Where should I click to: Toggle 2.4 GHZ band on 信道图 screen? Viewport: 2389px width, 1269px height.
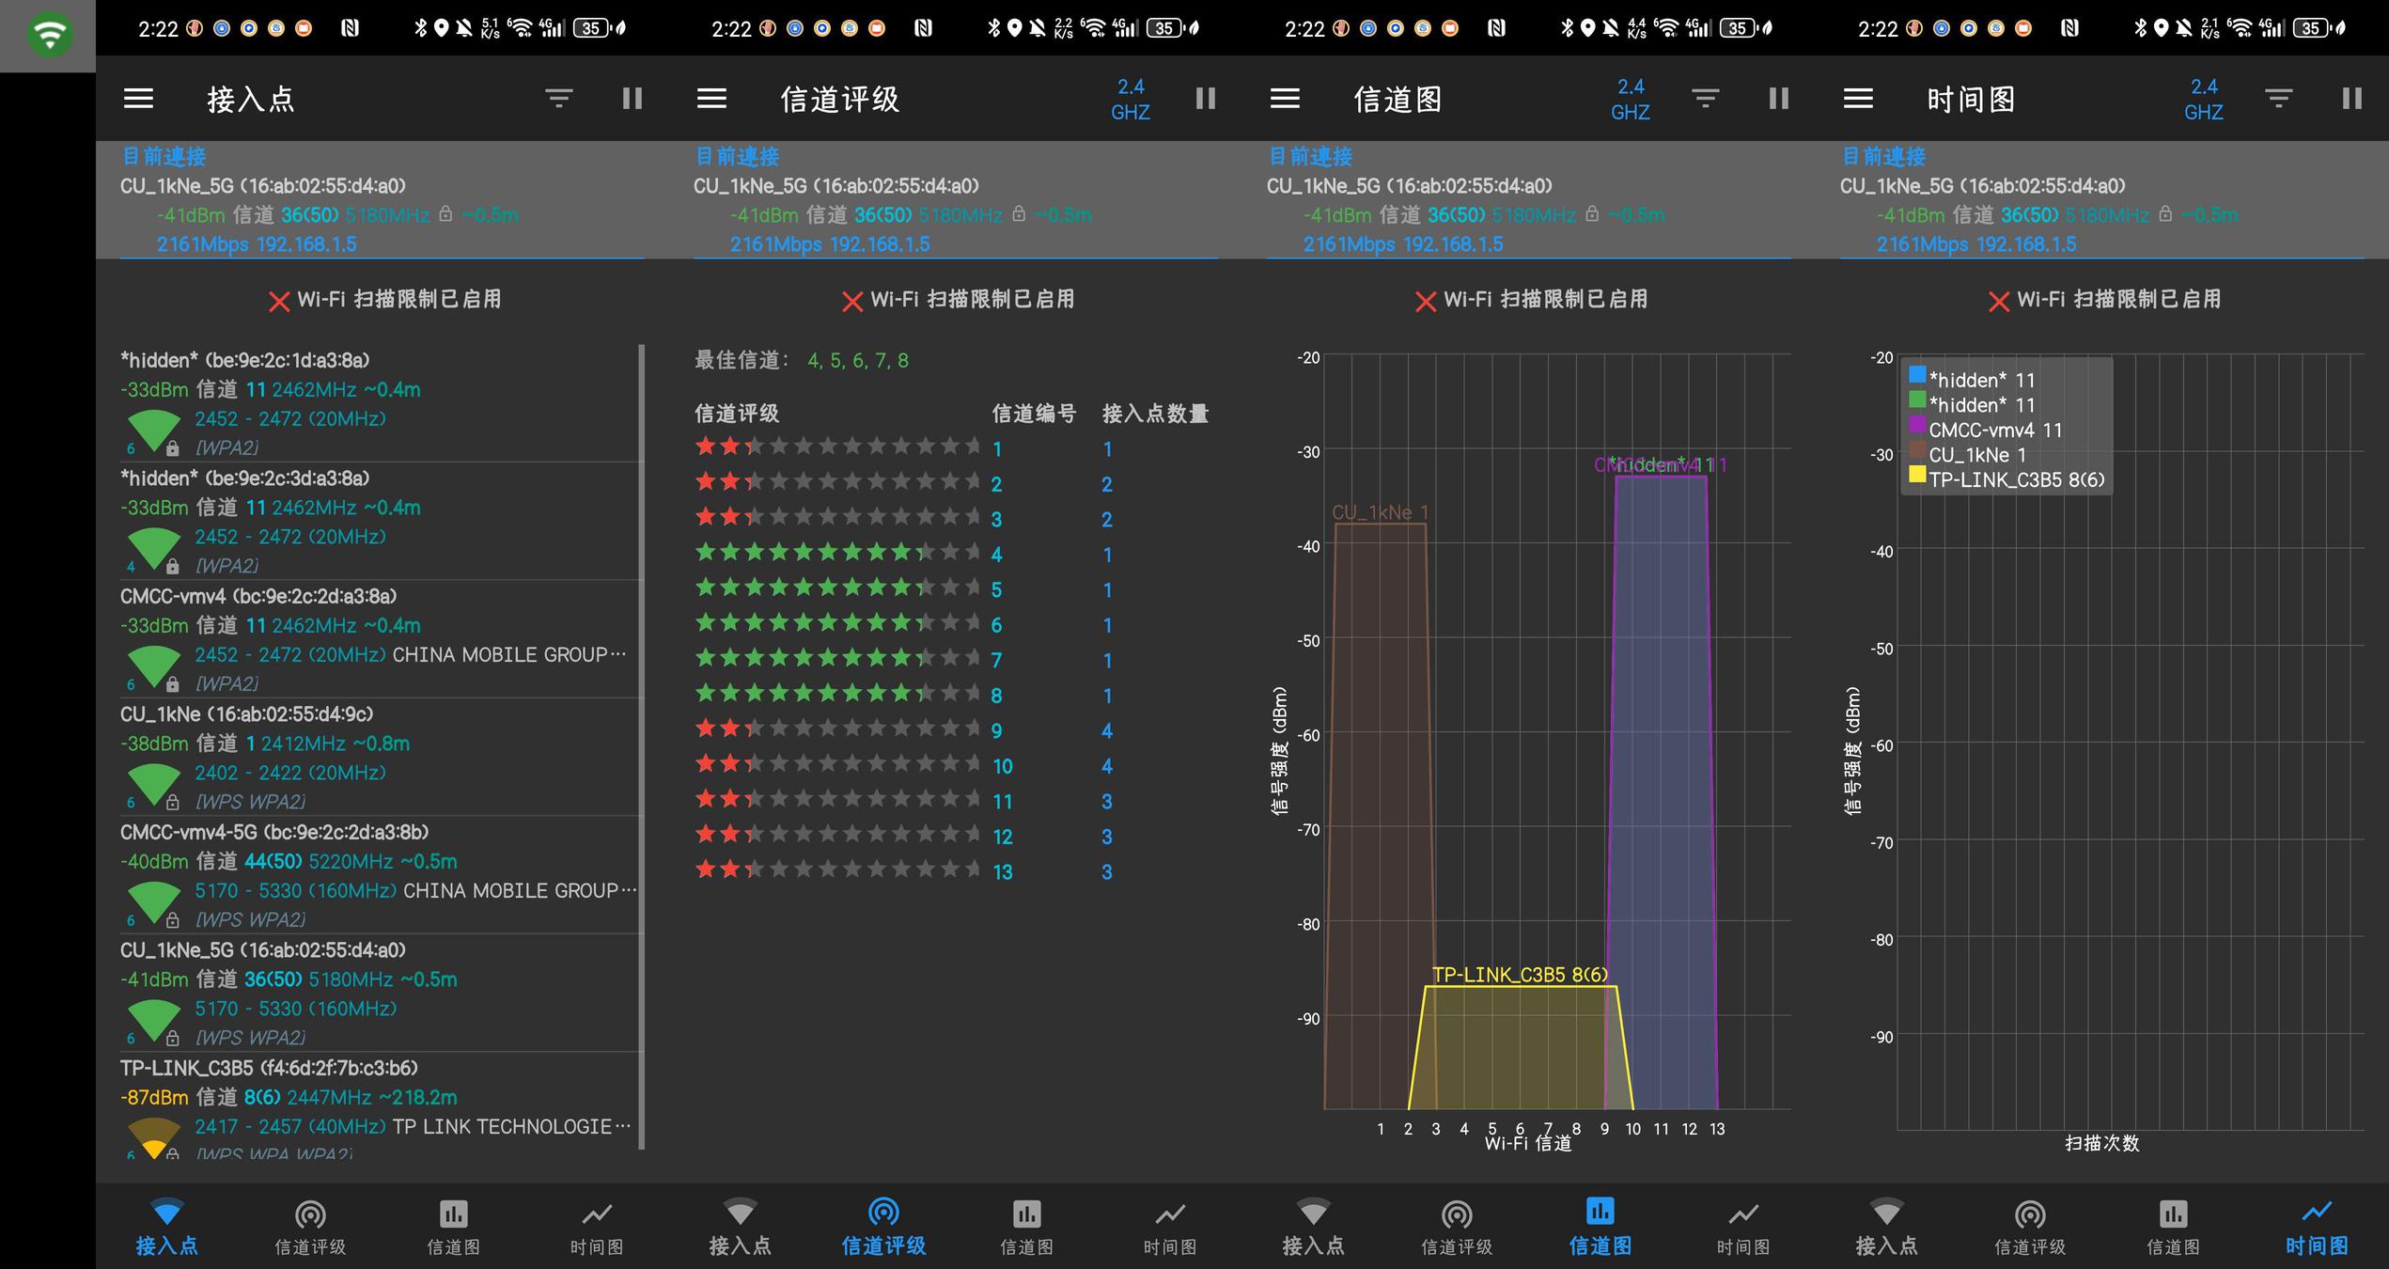[x=1631, y=99]
